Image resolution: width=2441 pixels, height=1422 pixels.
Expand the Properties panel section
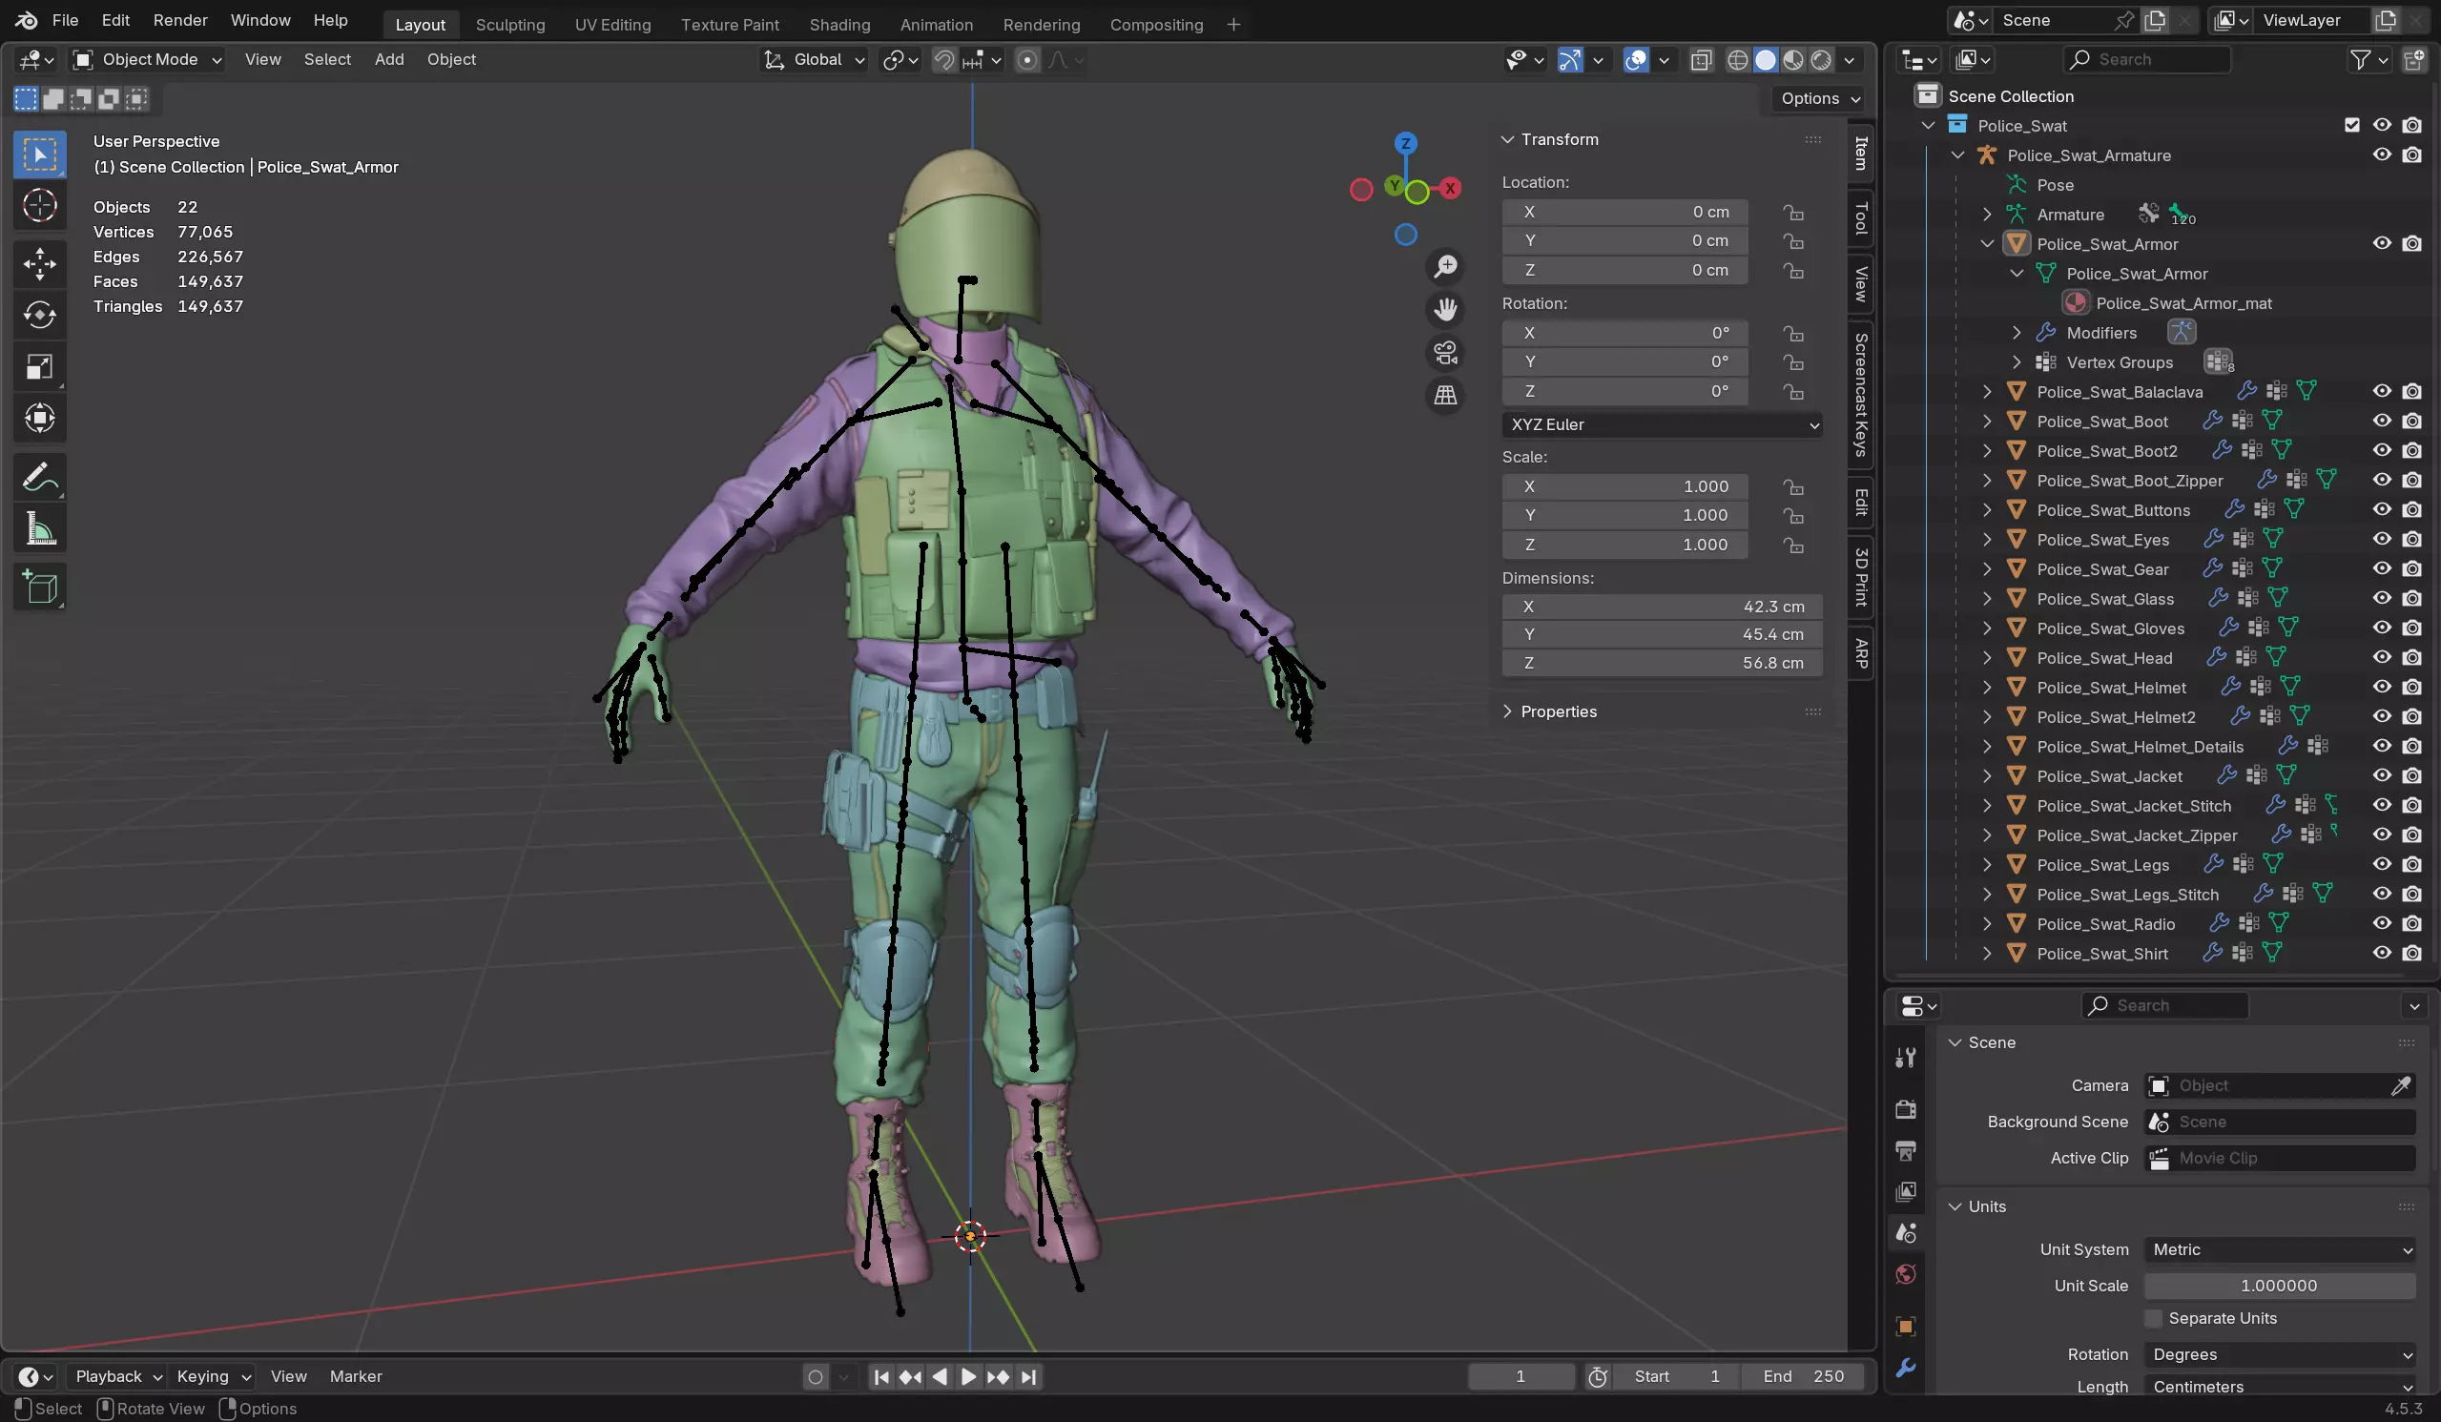pyautogui.click(x=1558, y=711)
